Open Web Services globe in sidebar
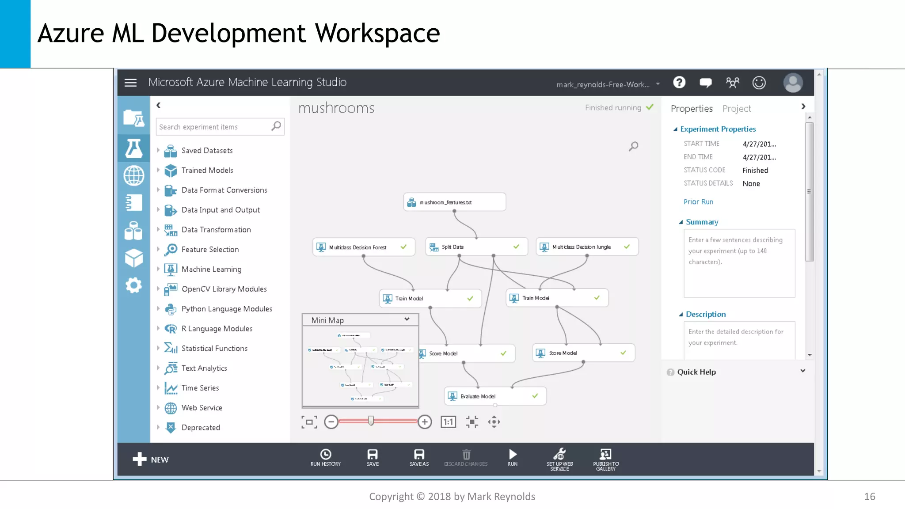This screenshot has height=509, width=905. coord(133,176)
